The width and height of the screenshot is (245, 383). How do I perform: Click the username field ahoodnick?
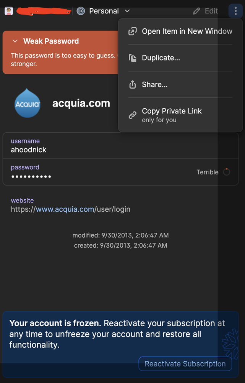coord(29,150)
